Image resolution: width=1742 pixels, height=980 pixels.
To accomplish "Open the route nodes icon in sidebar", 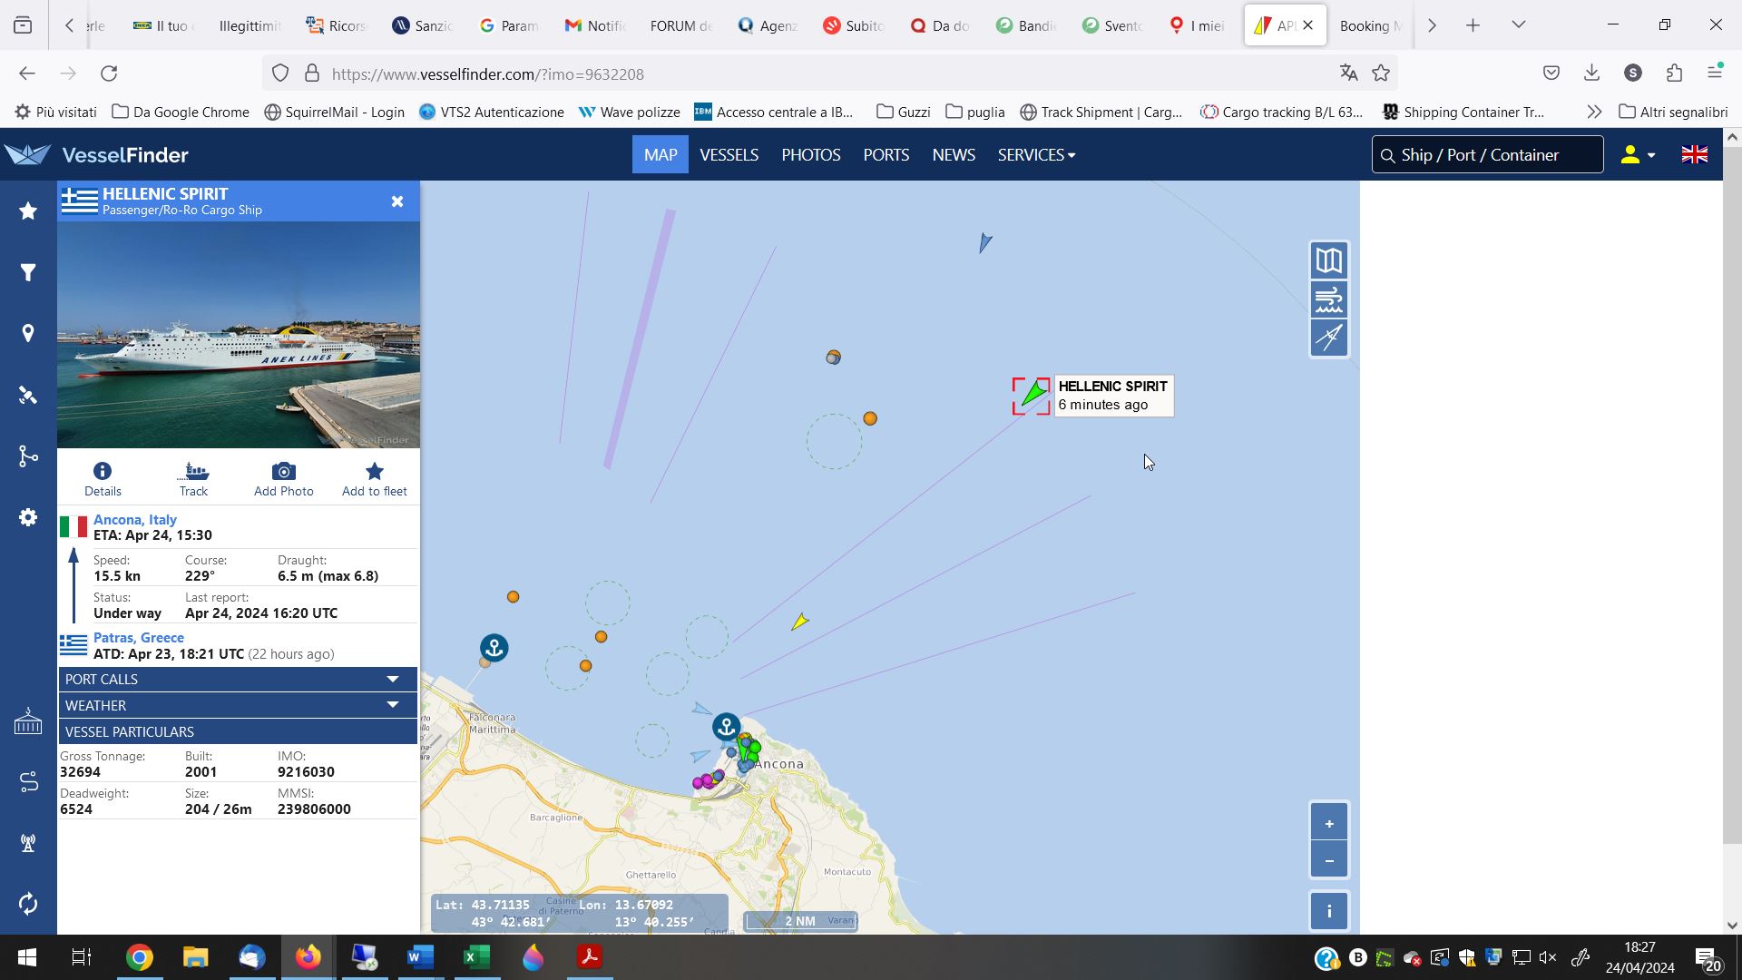I will pyautogui.click(x=28, y=456).
